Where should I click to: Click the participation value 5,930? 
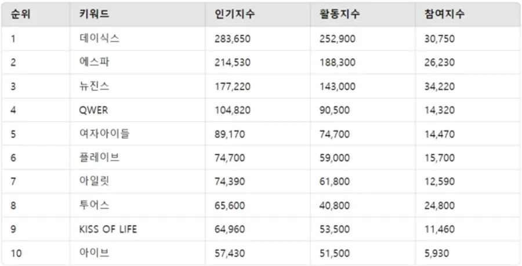click(436, 253)
